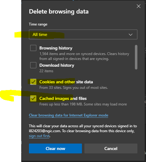Viewport: 146px width, 162px height.
Task: Enable the Browsing history checkbox
Action: [x=33, y=48]
